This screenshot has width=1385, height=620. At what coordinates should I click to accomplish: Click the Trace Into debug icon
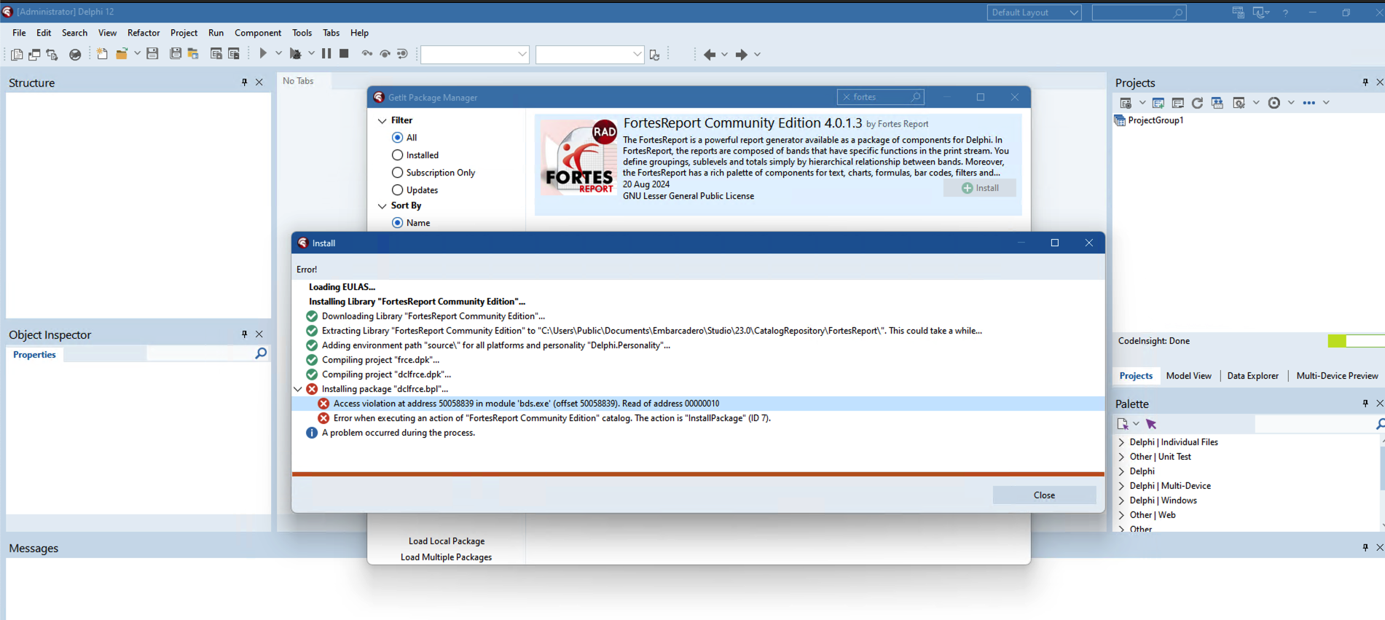[x=367, y=54]
